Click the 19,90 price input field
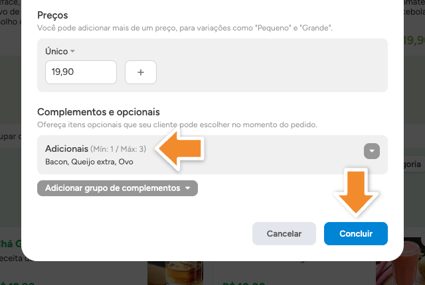This screenshot has height=285, width=425. point(81,72)
